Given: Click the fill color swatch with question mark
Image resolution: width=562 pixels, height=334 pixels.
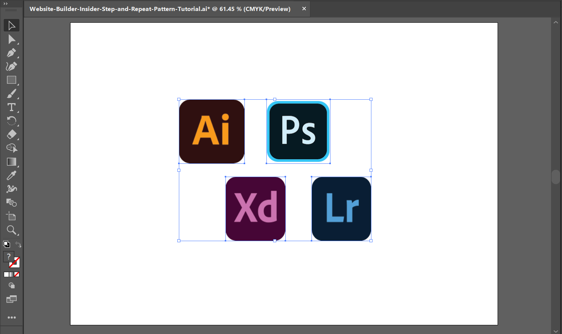Looking at the screenshot, I should [8, 257].
